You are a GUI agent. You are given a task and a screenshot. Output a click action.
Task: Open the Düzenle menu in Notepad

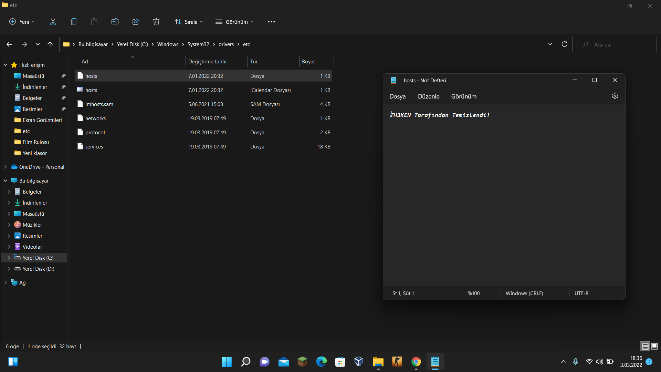pyautogui.click(x=428, y=96)
